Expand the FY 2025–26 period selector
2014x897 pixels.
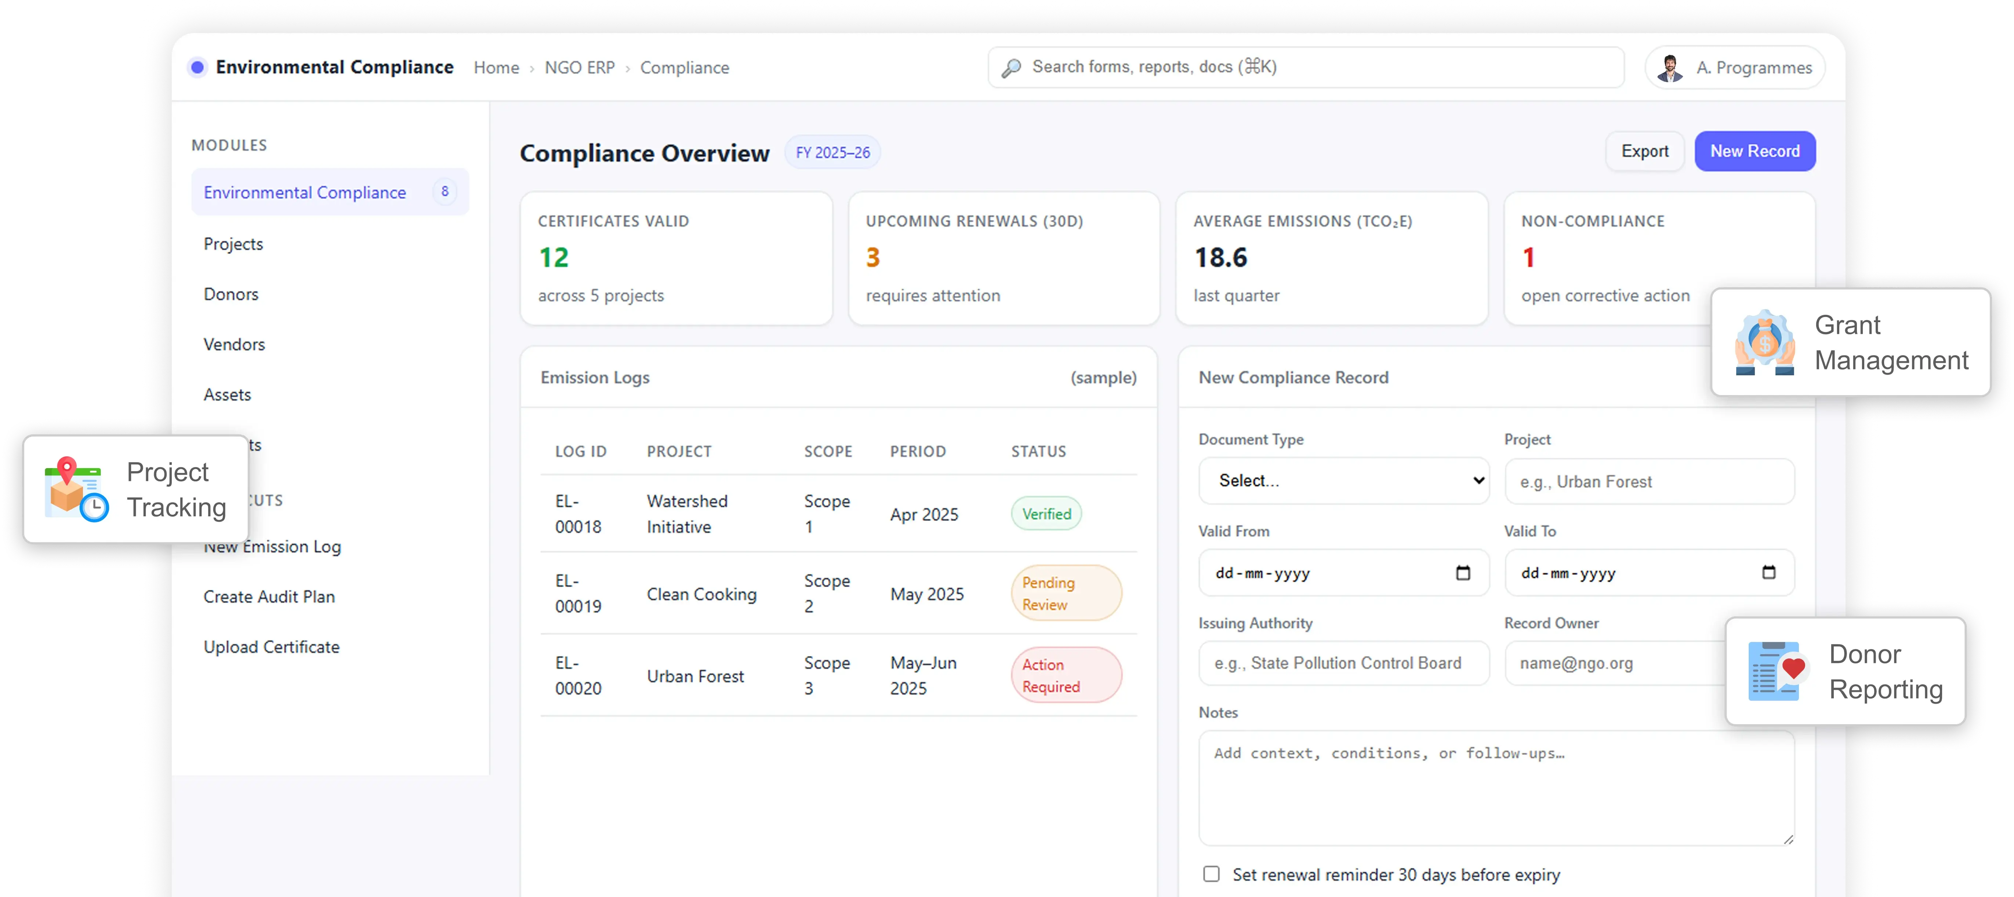coord(832,152)
